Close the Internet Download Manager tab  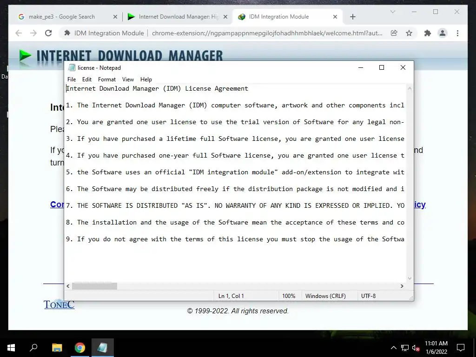click(225, 17)
